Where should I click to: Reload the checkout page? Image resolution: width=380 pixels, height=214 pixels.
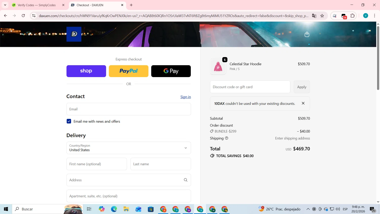pos(23,16)
